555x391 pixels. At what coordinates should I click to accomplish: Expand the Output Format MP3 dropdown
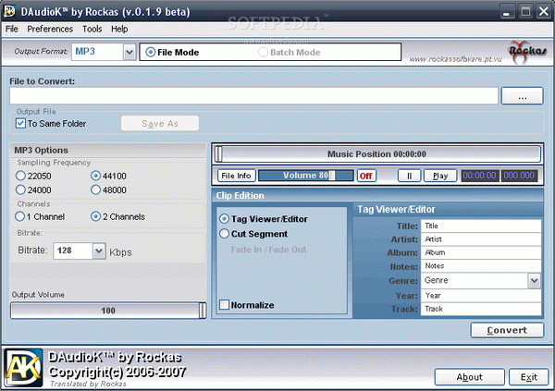(x=129, y=52)
